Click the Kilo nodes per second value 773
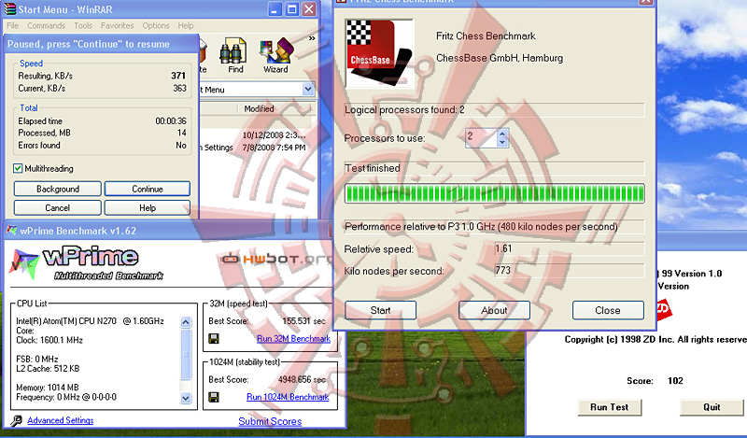Screen dimensions: 747x438 point(502,270)
